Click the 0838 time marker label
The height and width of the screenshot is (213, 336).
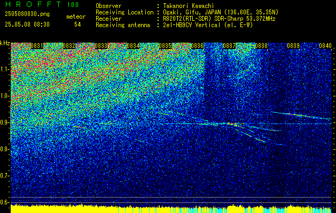pyautogui.click(x=261, y=46)
